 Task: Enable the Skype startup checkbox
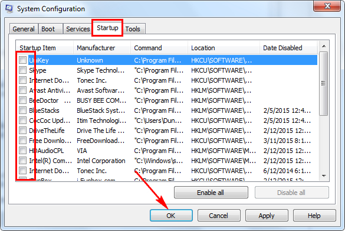pyautogui.click(x=22, y=70)
